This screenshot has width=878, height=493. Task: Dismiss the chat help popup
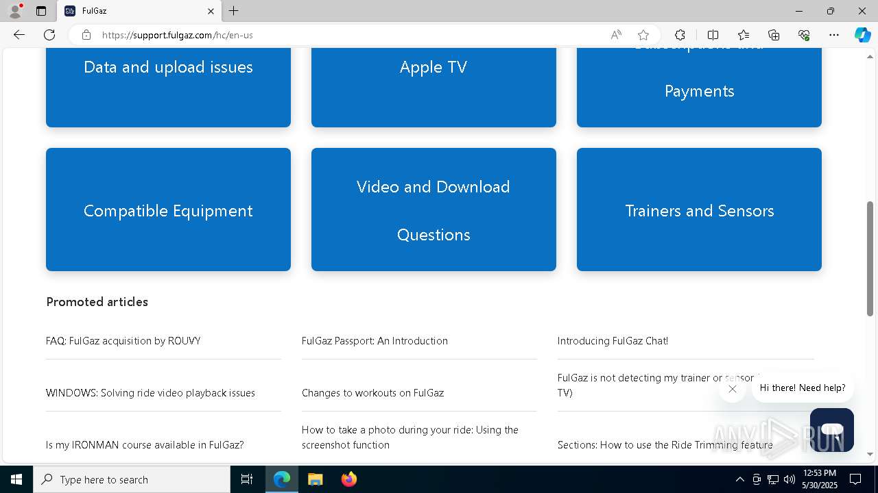(x=733, y=389)
